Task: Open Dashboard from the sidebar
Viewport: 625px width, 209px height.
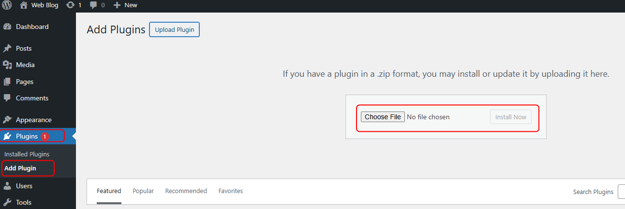Action: tap(32, 27)
